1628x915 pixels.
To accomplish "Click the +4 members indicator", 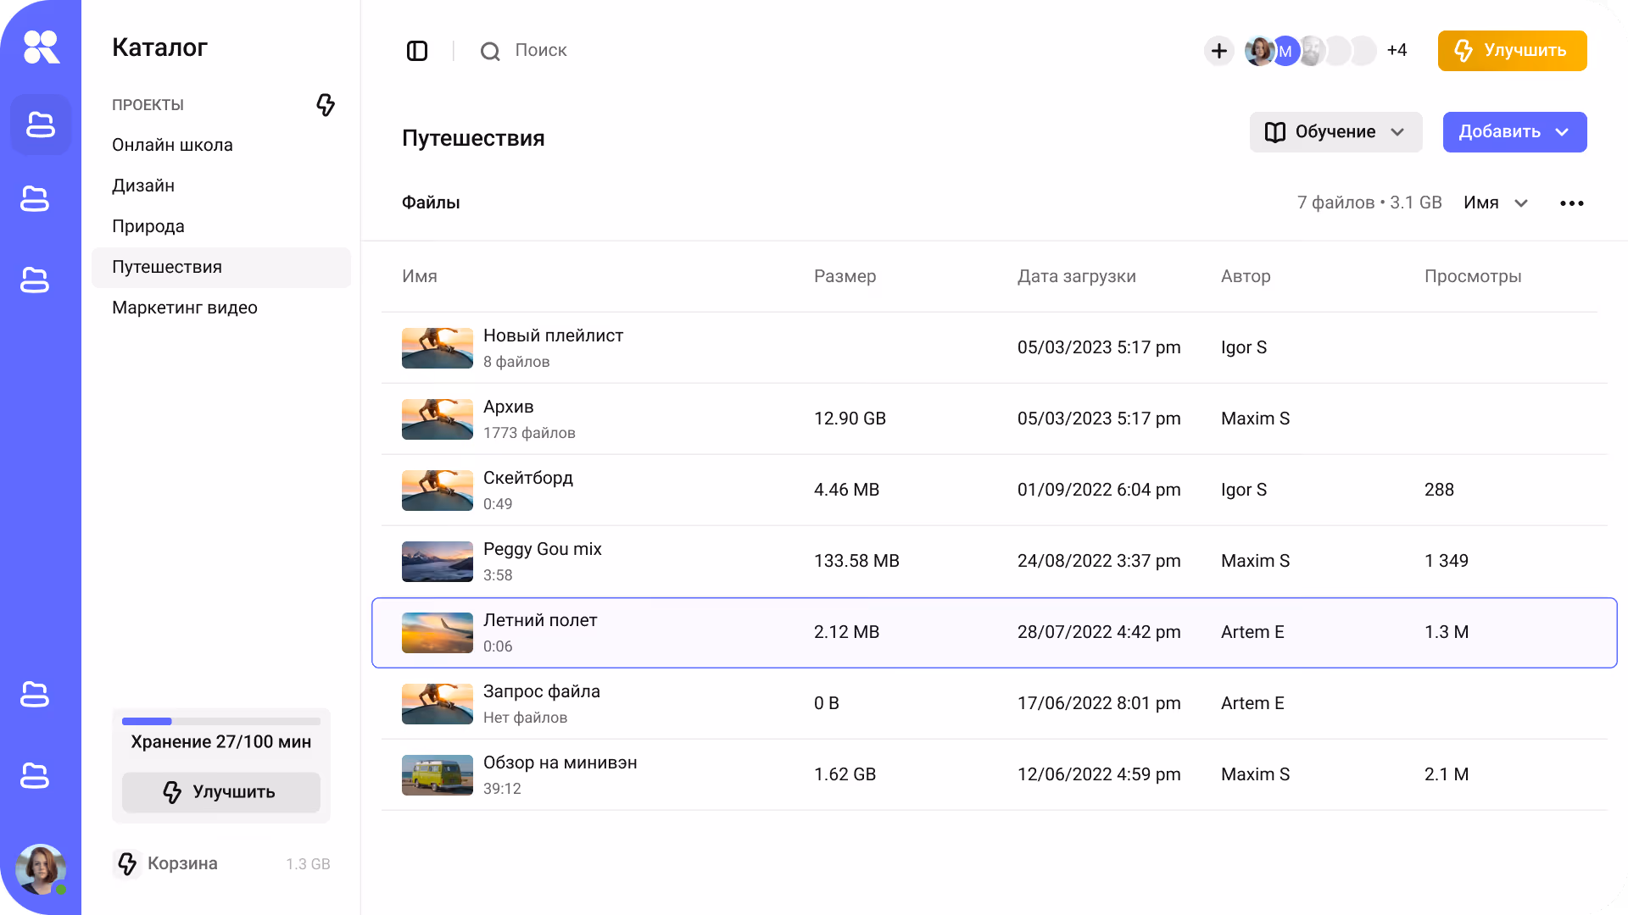I will [1397, 51].
